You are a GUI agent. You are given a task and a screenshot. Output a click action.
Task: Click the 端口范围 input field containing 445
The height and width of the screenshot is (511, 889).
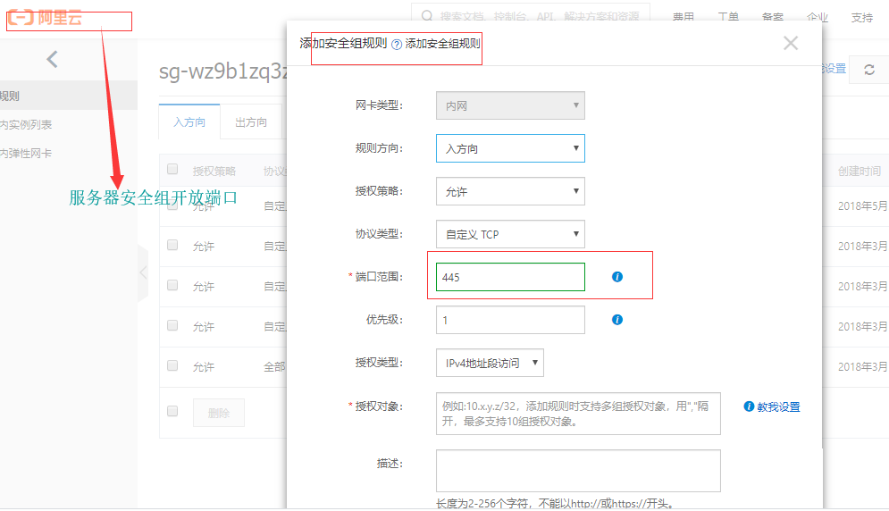tap(510, 277)
